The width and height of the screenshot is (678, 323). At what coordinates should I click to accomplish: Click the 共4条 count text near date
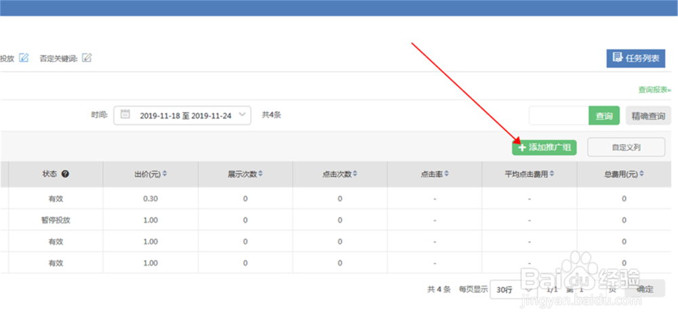coord(272,115)
